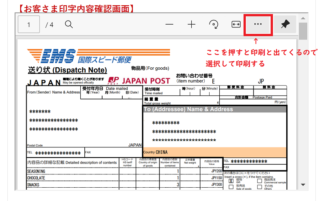Image resolution: width=323 pixels, height=201 pixels.
Task: Click the 'Time mailed' label
Action: (x=153, y=93)
